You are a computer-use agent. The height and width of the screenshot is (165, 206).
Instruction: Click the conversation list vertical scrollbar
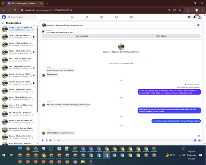click(x=37, y=70)
